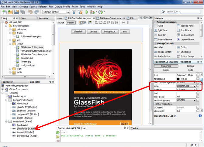This screenshot has height=147, width=204.
Task: Switch to Design view
Action: (x=71, y=22)
